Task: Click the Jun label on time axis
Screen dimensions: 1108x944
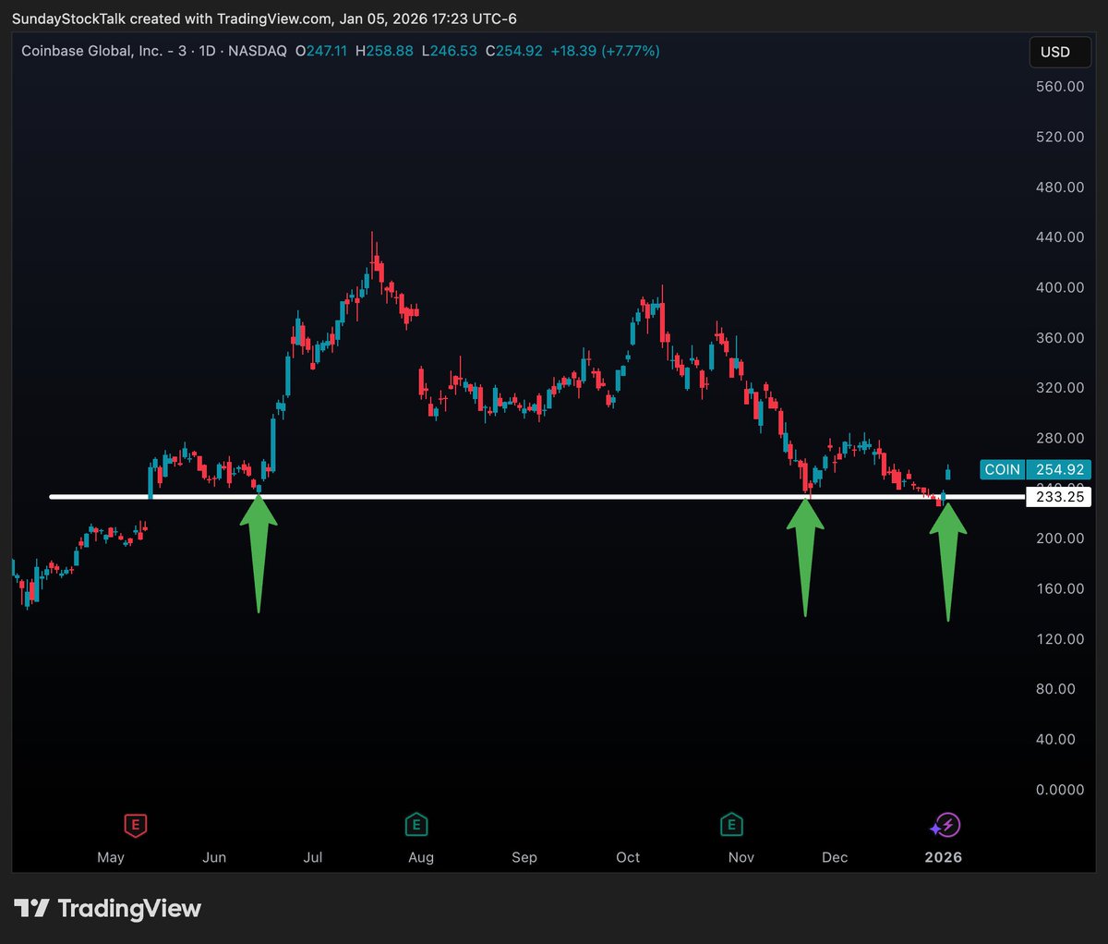Action: pyautogui.click(x=214, y=857)
